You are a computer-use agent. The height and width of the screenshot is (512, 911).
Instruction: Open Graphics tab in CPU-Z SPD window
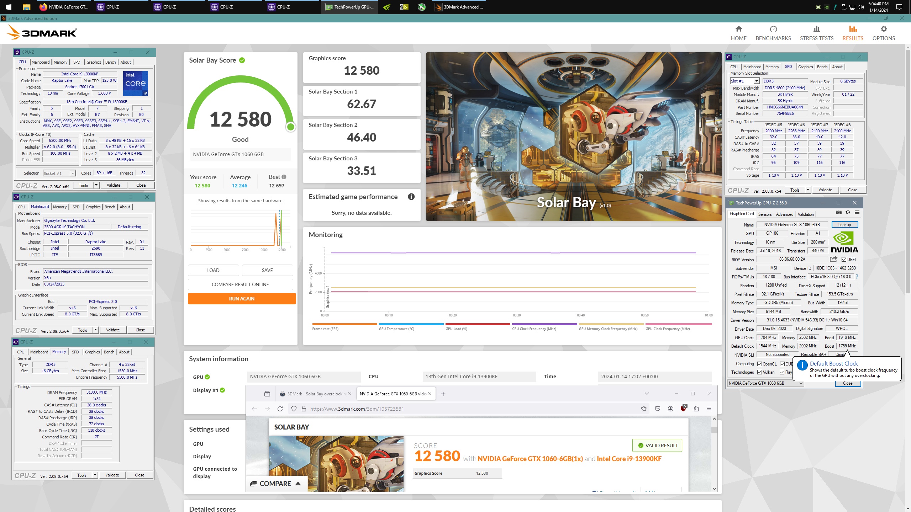point(805,67)
